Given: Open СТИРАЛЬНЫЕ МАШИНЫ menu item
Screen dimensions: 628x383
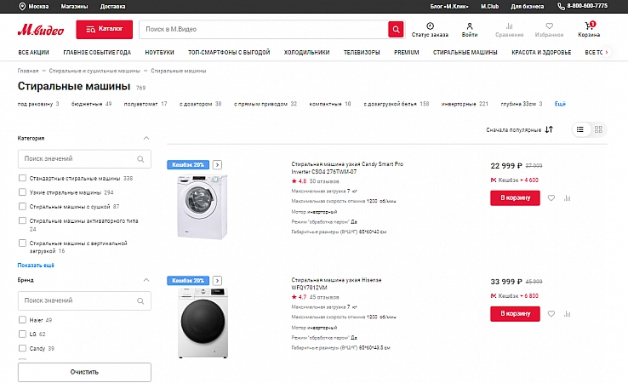Looking at the screenshot, I should (465, 53).
